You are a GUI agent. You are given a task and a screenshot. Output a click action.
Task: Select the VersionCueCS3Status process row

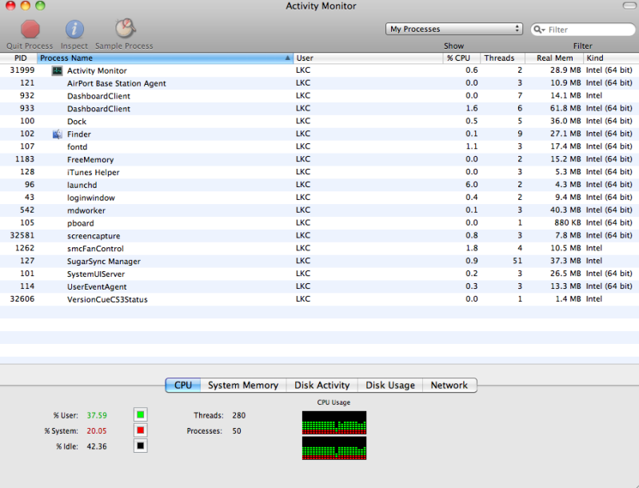(x=320, y=299)
